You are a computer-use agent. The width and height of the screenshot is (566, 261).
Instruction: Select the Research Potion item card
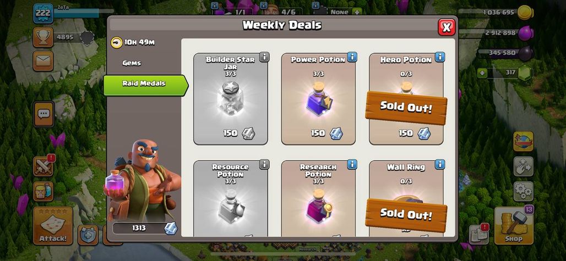[x=318, y=199]
